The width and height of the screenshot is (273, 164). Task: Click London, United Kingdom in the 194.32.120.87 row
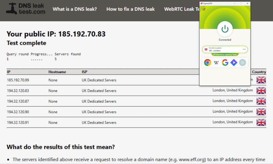pos(233,101)
